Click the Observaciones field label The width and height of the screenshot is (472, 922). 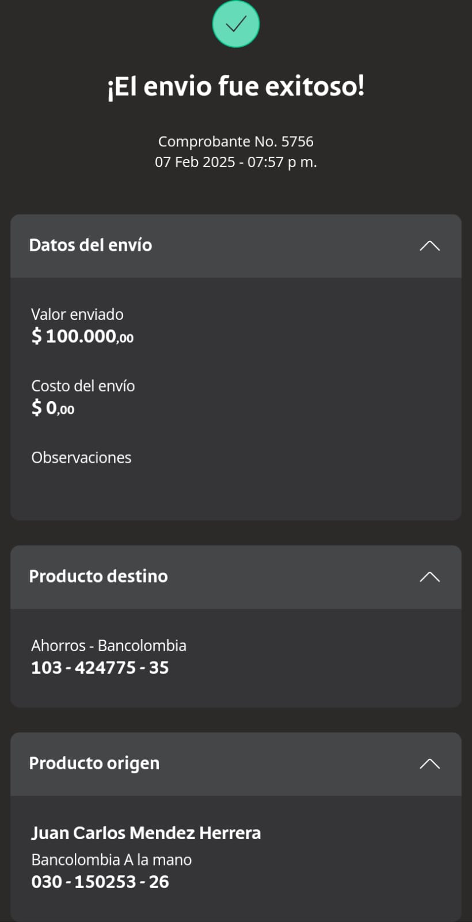point(81,458)
